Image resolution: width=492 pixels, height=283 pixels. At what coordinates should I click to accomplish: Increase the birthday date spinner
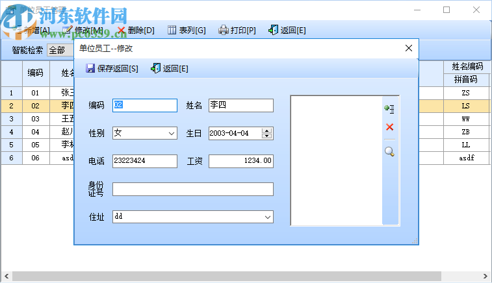point(266,130)
